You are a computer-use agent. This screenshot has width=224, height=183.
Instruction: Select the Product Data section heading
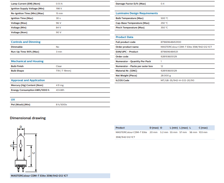tap(124, 37)
